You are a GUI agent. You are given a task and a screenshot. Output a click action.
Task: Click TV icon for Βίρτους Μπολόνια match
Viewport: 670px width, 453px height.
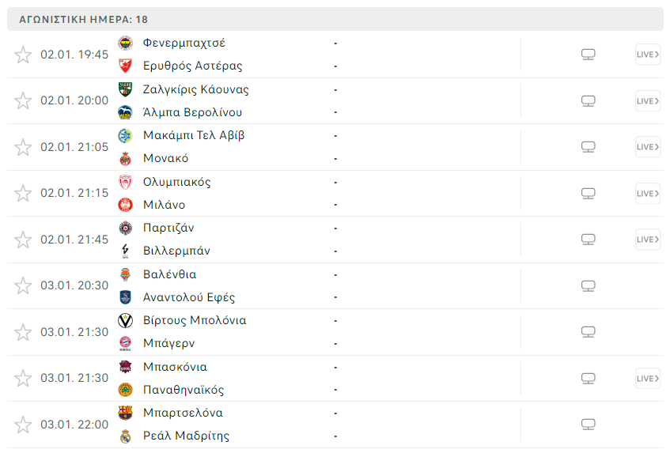[588, 332]
